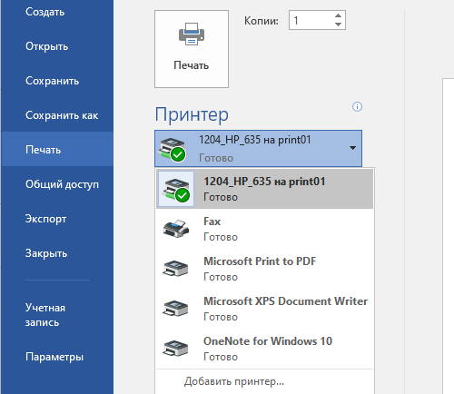This screenshot has height=394, width=454.
Task: Select 1204_HP_635 printer icon in the list
Action: [176, 189]
